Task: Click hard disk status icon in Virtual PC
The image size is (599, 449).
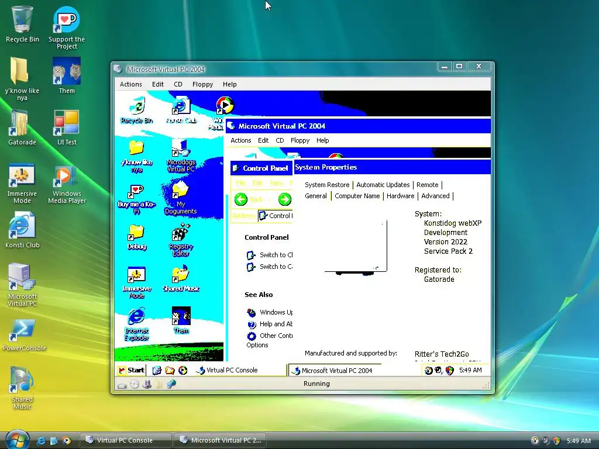Action: pyautogui.click(x=122, y=385)
